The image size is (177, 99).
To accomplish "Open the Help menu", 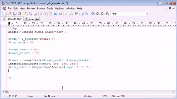I will (80, 9).
